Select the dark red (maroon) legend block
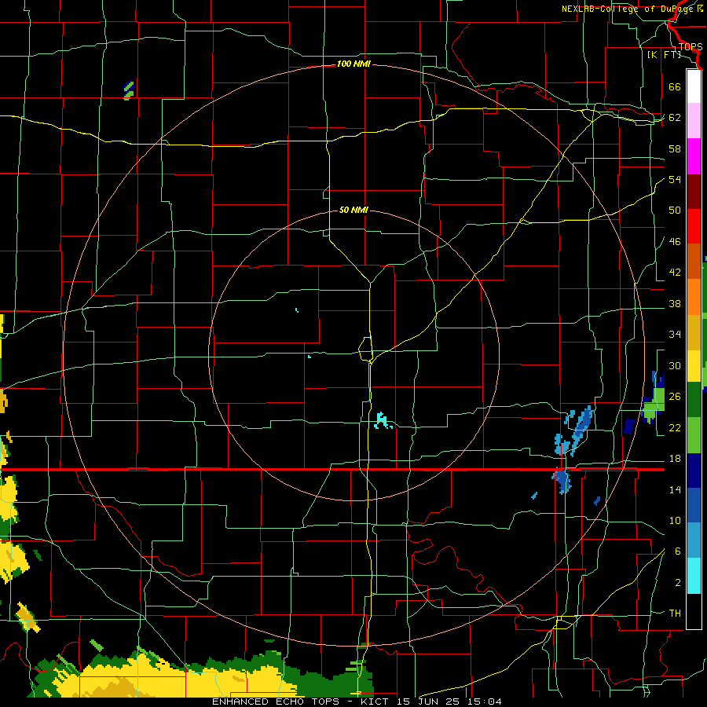This screenshot has width=707, height=707. point(694,191)
